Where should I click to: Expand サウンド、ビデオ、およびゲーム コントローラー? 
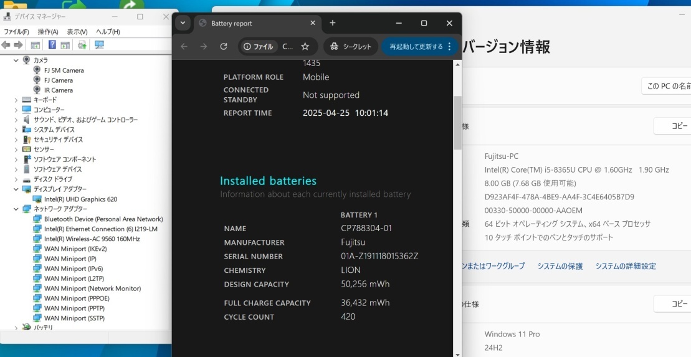pos(16,120)
